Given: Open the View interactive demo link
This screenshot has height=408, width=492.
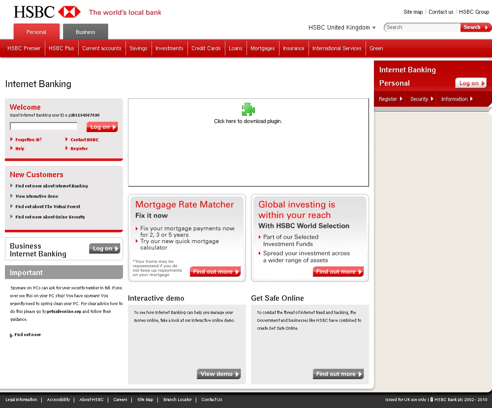Looking at the screenshot, I should point(37,196).
